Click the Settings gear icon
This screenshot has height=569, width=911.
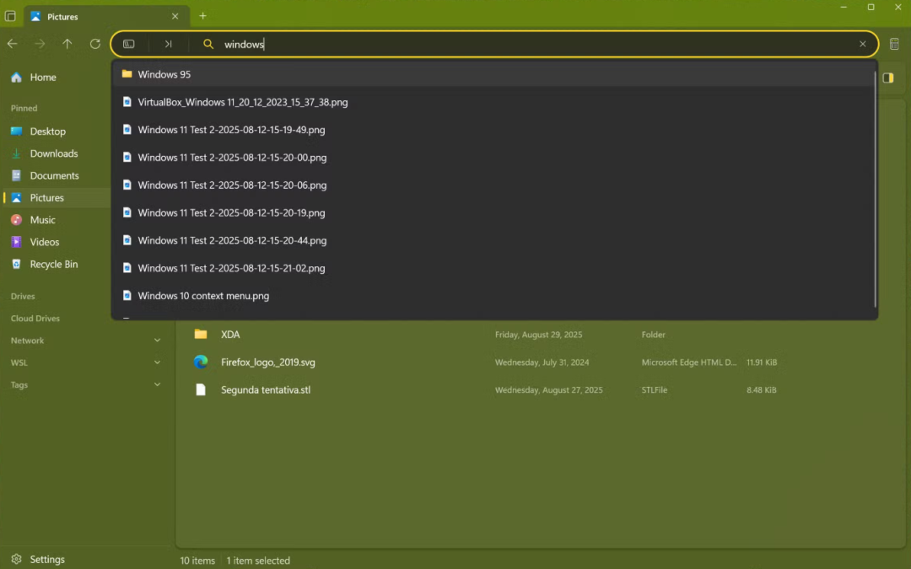tap(16, 559)
